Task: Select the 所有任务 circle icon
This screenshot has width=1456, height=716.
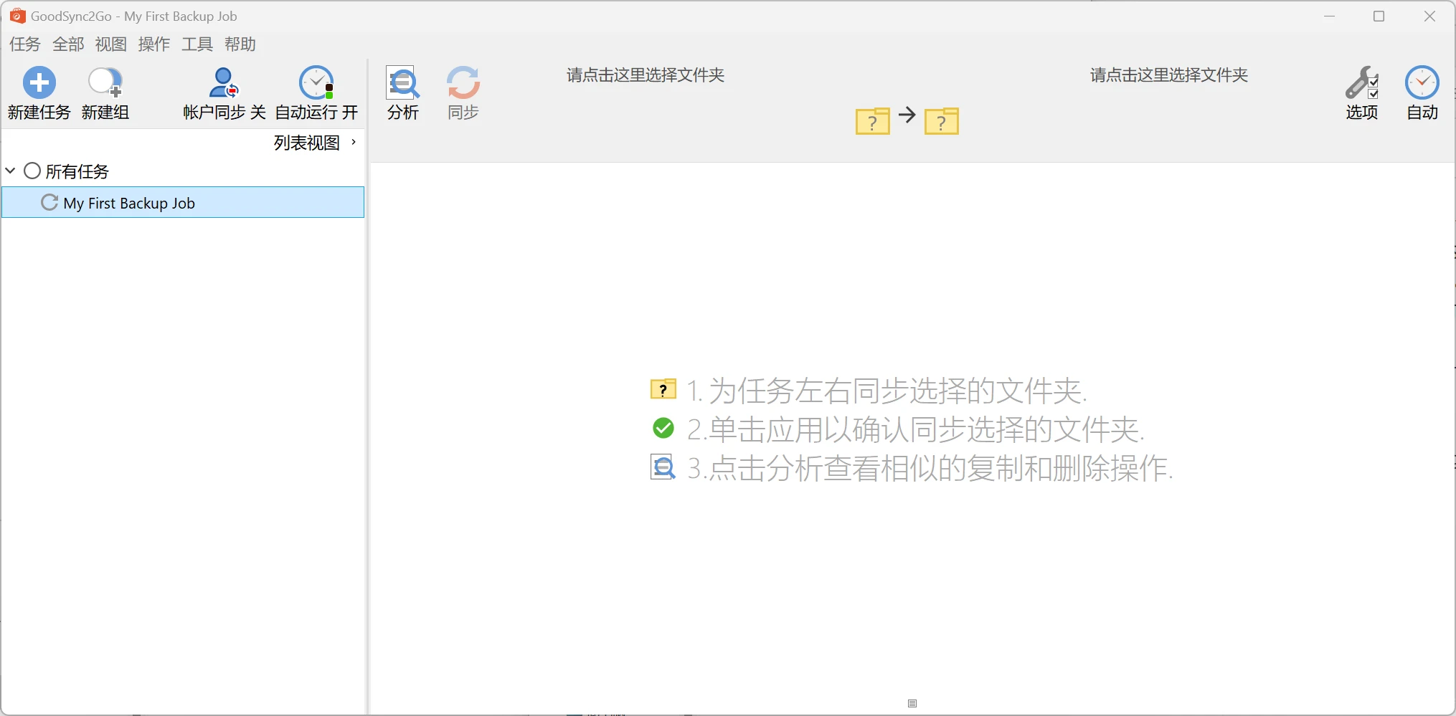Action: 32,171
